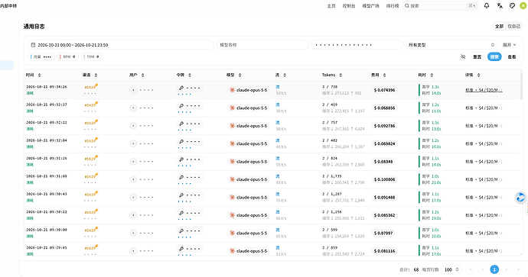Focus the 模型名称 filter input

coord(262,45)
